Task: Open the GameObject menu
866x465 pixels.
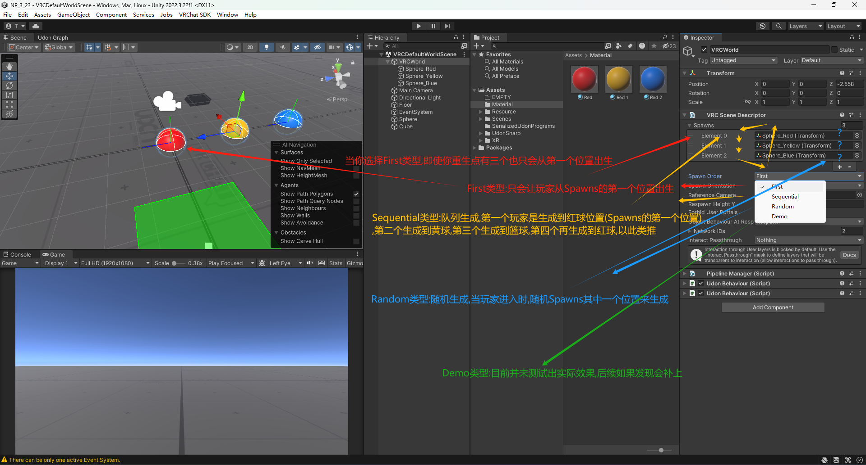Action: (x=74, y=14)
